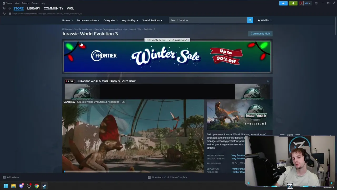Switch to Big Picture mode monitor icon
This screenshot has height=190, width=337.
click(316, 3)
